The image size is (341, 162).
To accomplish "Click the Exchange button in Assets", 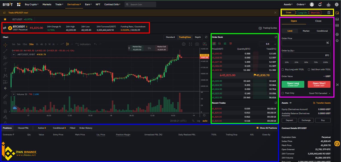I will 306,120.
